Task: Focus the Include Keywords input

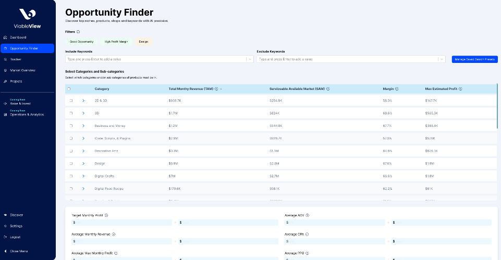Action: [155, 59]
